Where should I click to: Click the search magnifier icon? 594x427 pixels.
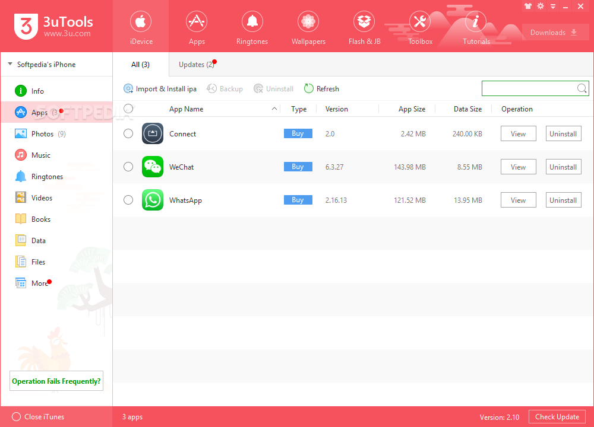[x=582, y=88]
